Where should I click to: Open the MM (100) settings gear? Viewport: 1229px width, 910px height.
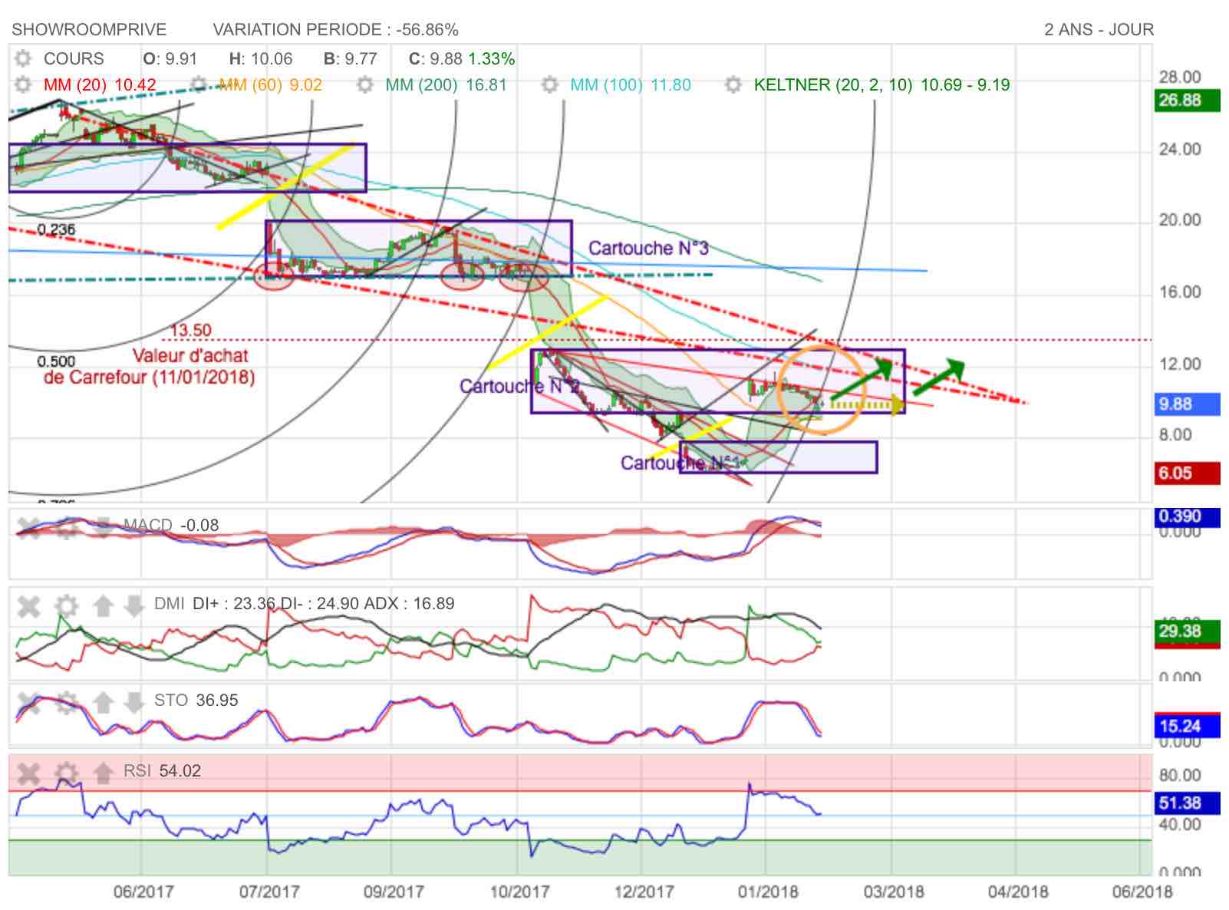[549, 84]
